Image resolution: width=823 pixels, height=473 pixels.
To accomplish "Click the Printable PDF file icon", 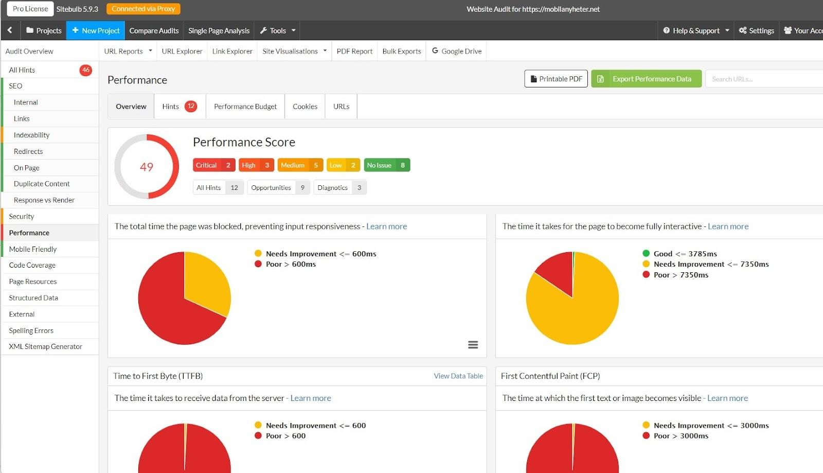I will click(534, 79).
